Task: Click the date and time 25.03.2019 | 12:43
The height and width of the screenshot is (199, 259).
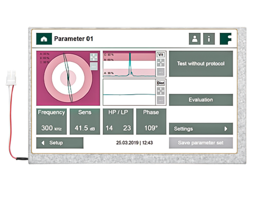Action: 134,143
